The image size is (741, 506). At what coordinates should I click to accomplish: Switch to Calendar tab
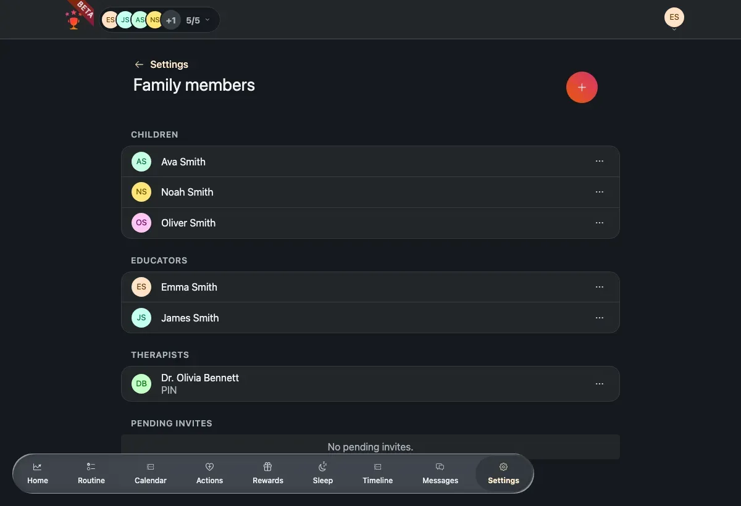pos(151,473)
